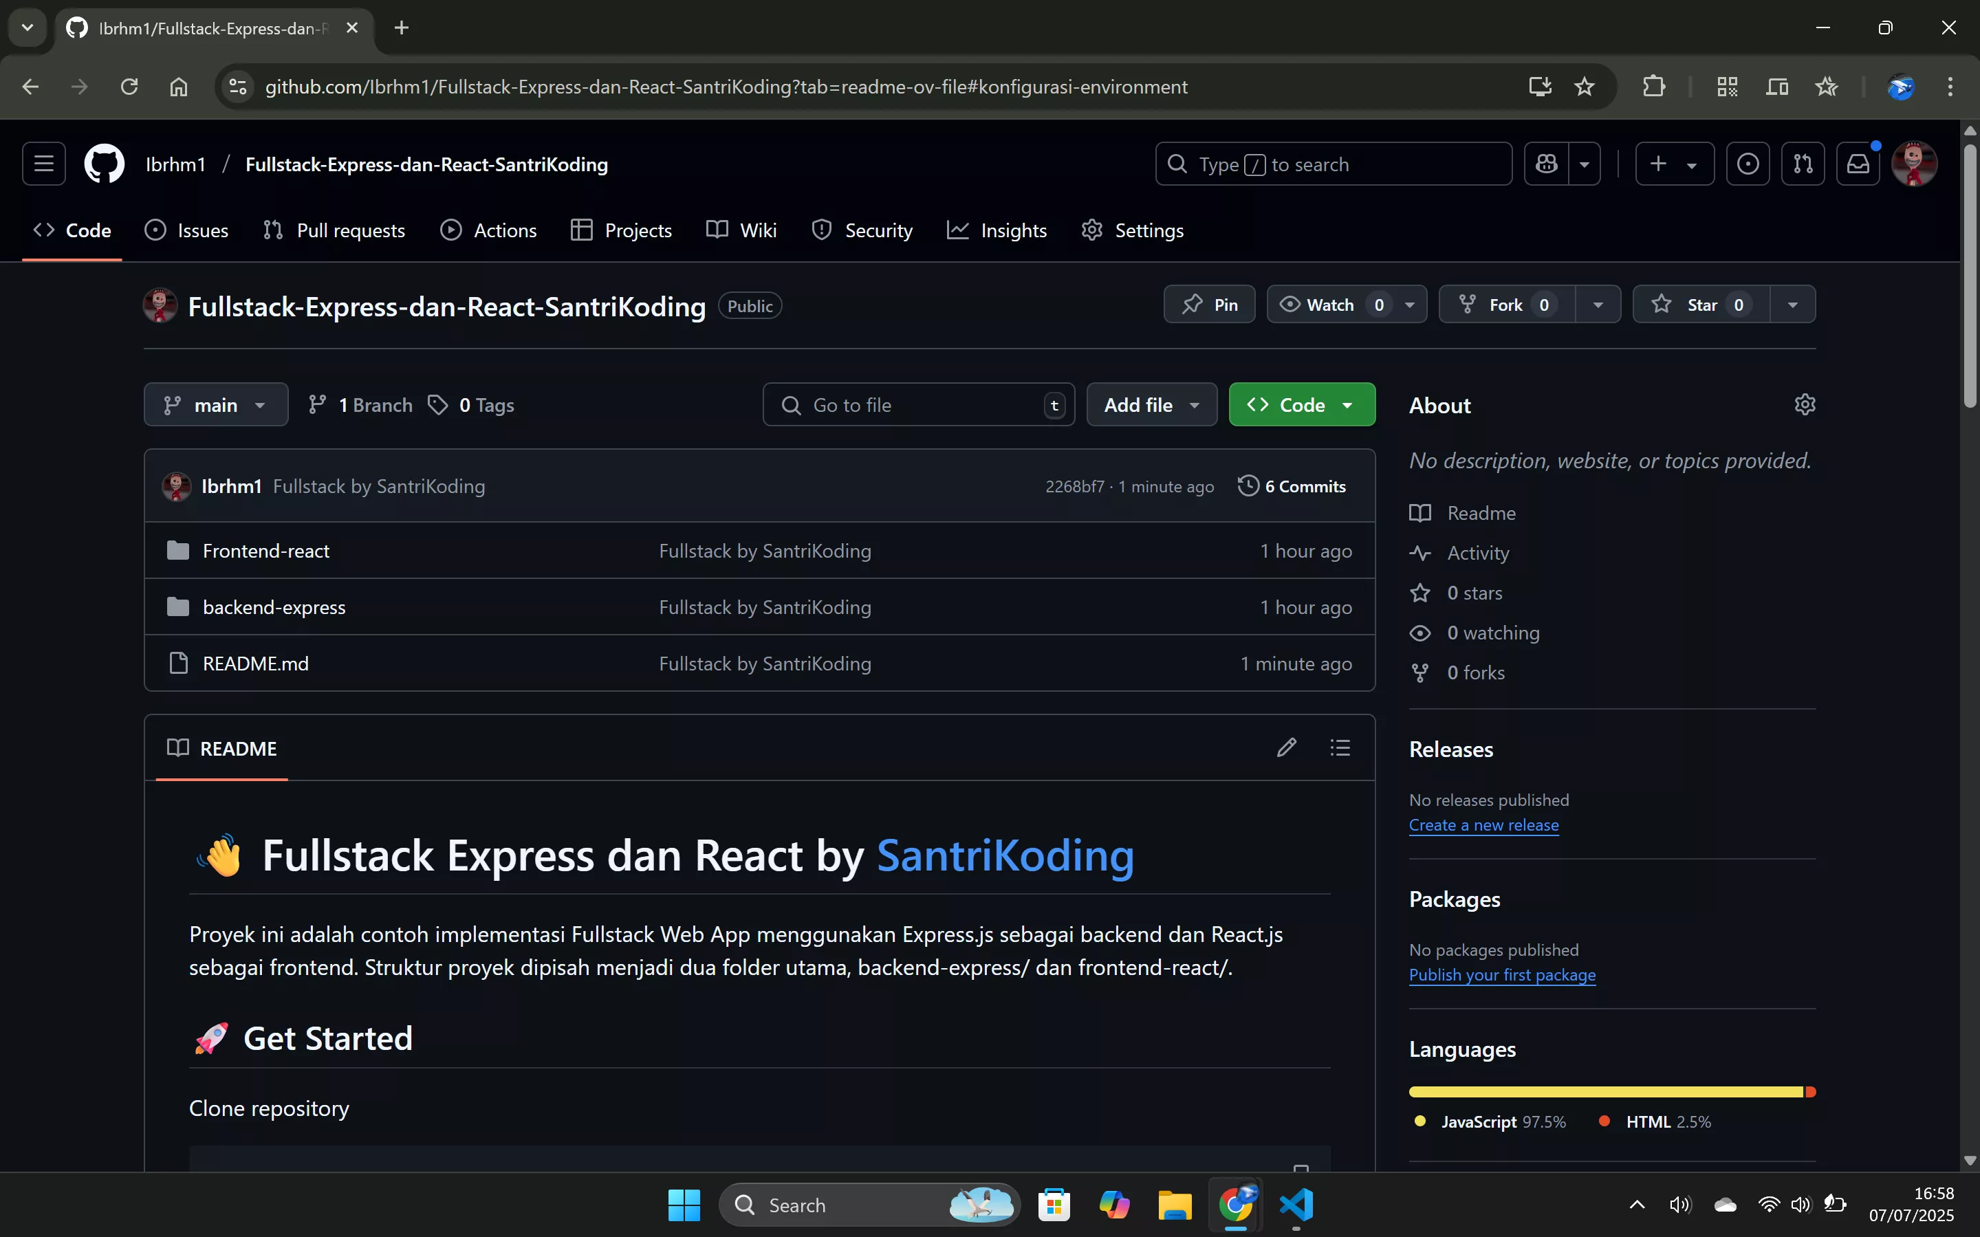The width and height of the screenshot is (1980, 1237).
Task: Expand the Watch options dropdown arrow
Action: 1410,305
